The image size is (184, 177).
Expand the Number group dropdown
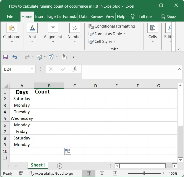click(75, 41)
